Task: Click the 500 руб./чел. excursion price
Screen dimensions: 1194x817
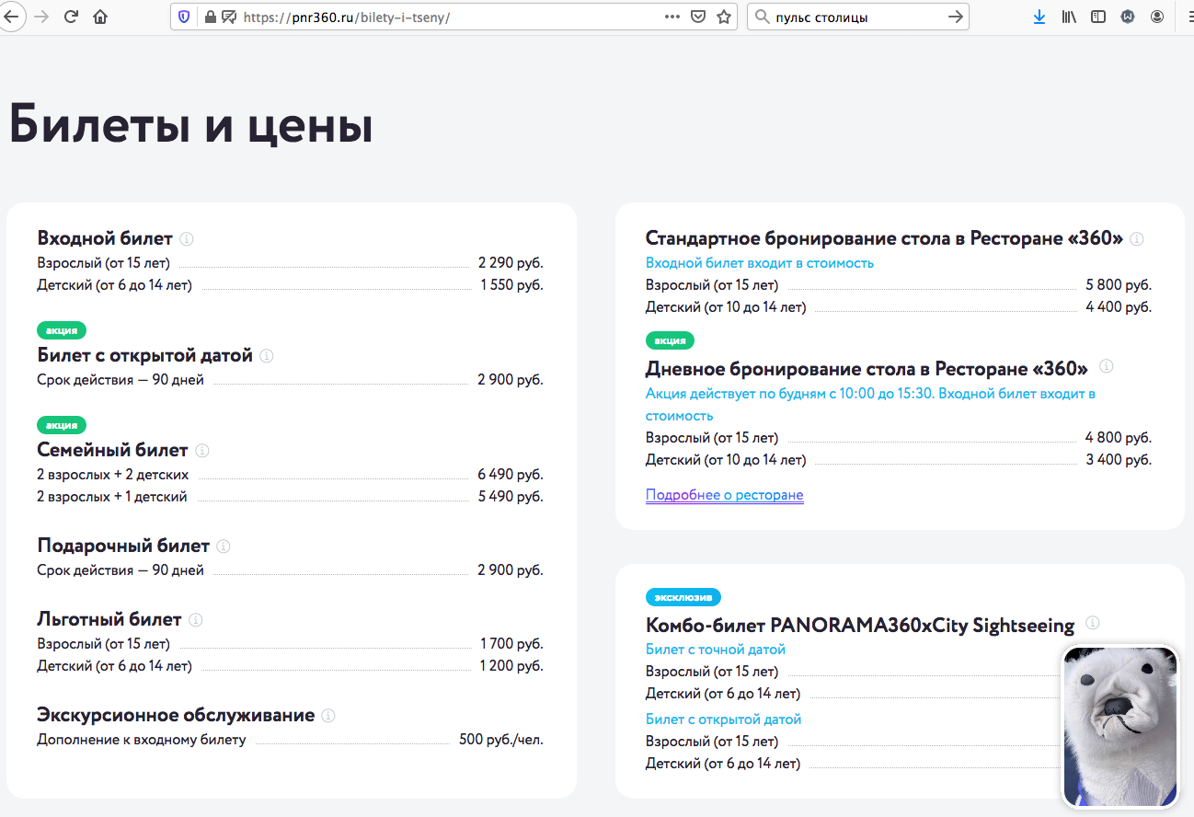Action: tap(501, 740)
